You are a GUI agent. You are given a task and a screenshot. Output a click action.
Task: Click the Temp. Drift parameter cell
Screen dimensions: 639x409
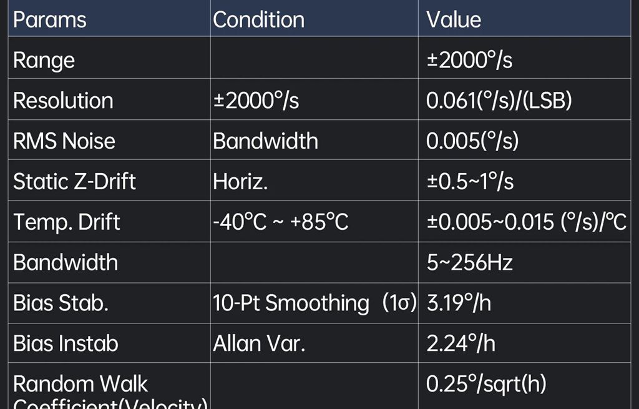tap(67, 222)
